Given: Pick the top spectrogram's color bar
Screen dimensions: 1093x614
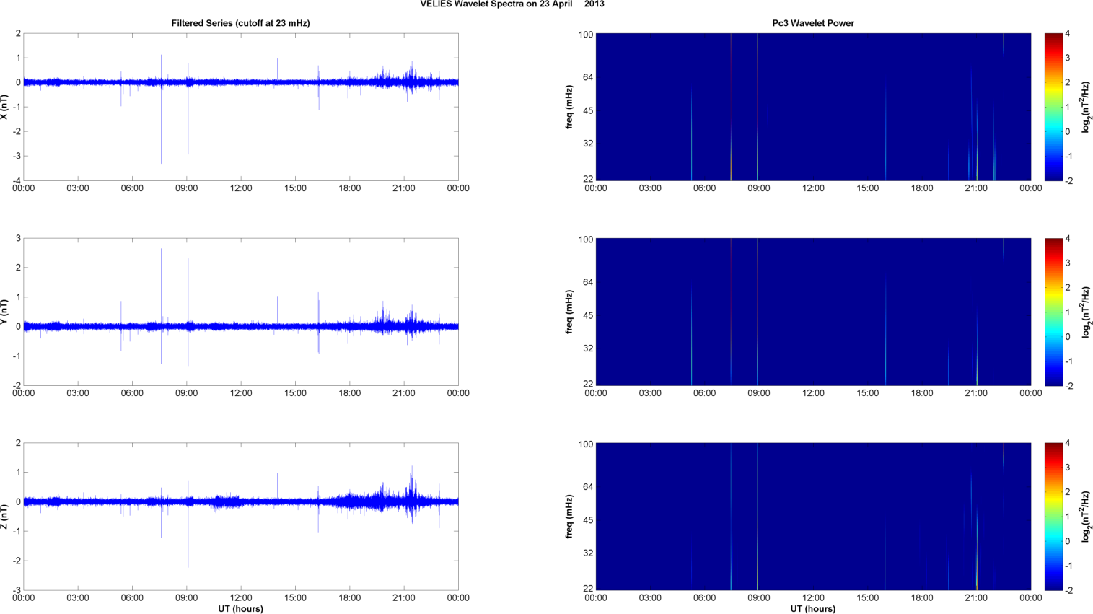Looking at the screenshot, I should (x=1053, y=107).
